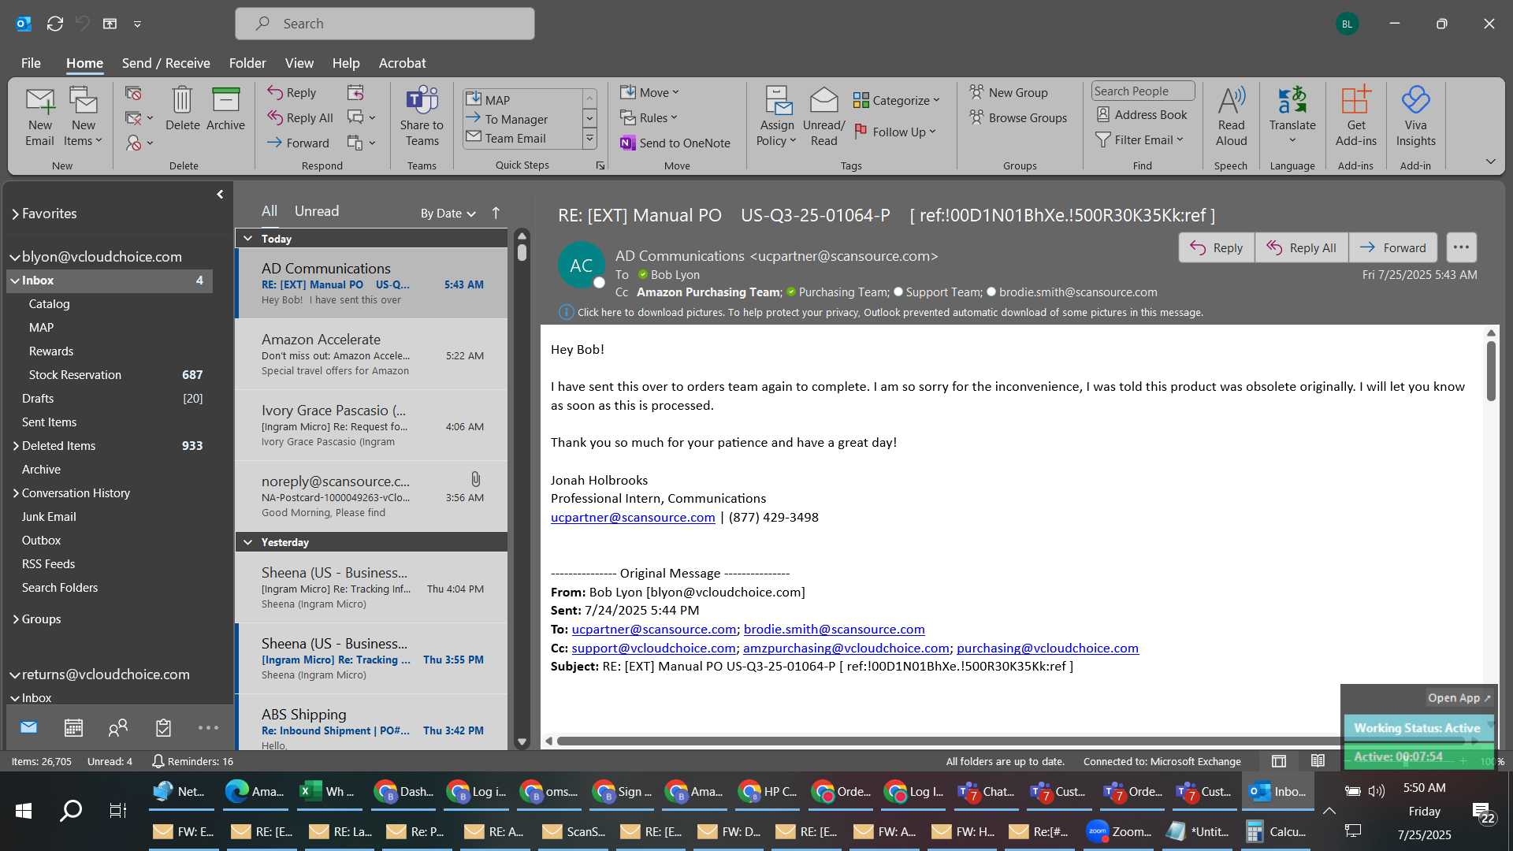1513x851 pixels.
Task: Switch to Reading view in status bar
Action: pos(1318,761)
